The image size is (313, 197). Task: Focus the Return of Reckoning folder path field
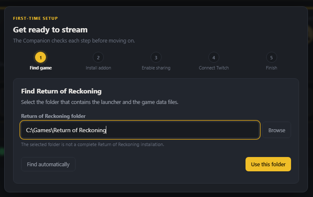click(140, 130)
